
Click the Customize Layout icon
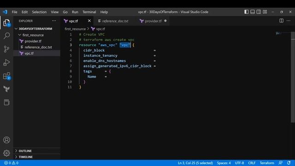pyautogui.click(x=265, y=12)
